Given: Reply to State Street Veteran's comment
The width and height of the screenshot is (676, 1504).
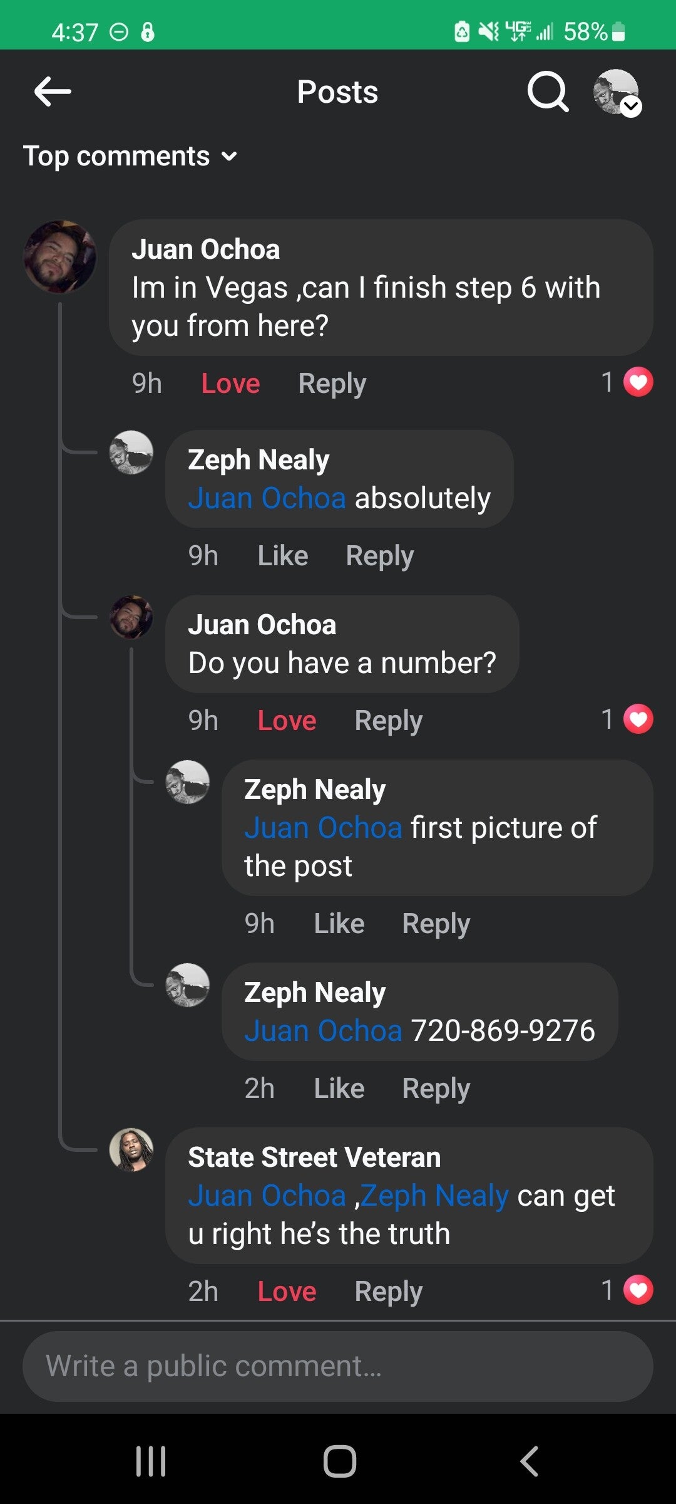Looking at the screenshot, I should coord(388,1292).
